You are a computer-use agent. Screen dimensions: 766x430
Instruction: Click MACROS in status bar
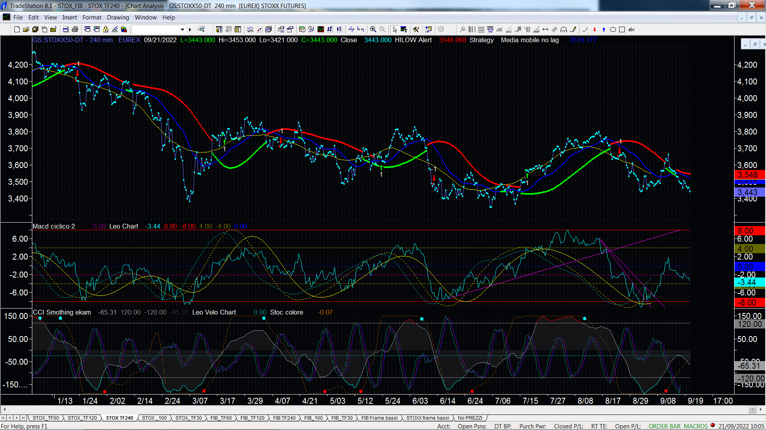(x=695, y=426)
